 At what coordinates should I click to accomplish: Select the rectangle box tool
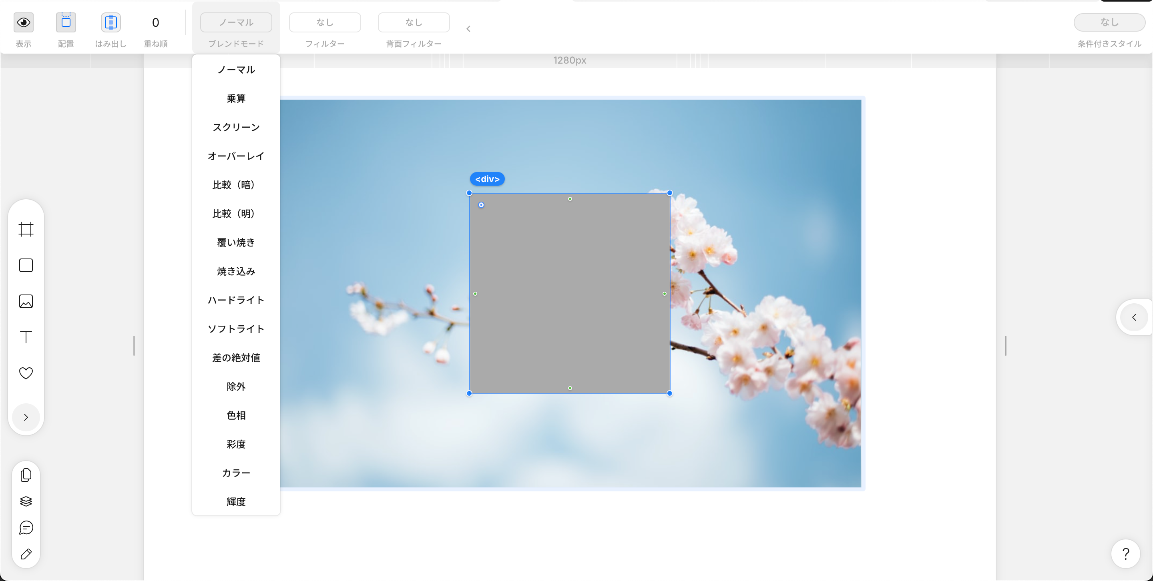[26, 265]
